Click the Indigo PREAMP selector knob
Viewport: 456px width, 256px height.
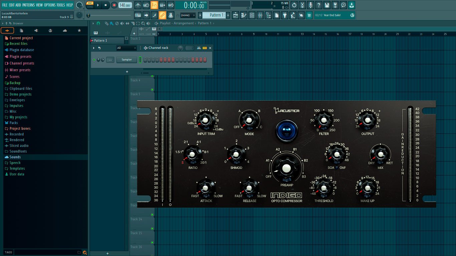click(x=286, y=168)
